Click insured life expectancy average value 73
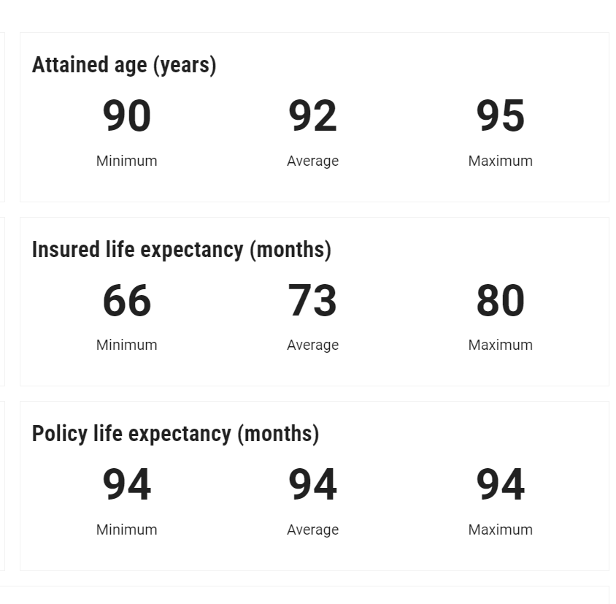This screenshot has width=616, height=604. coord(312,301)
